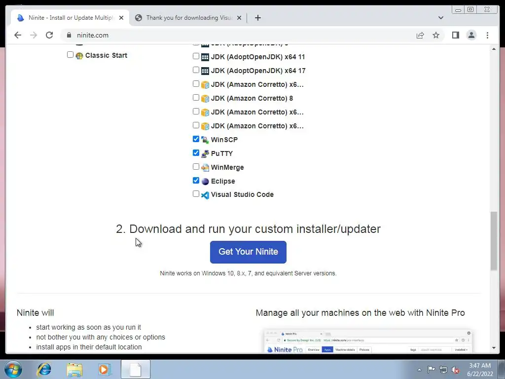The height and width of the screenshot is (379, 505).
Task: Close the Ninite tab
Action: [x=121, y=18]
